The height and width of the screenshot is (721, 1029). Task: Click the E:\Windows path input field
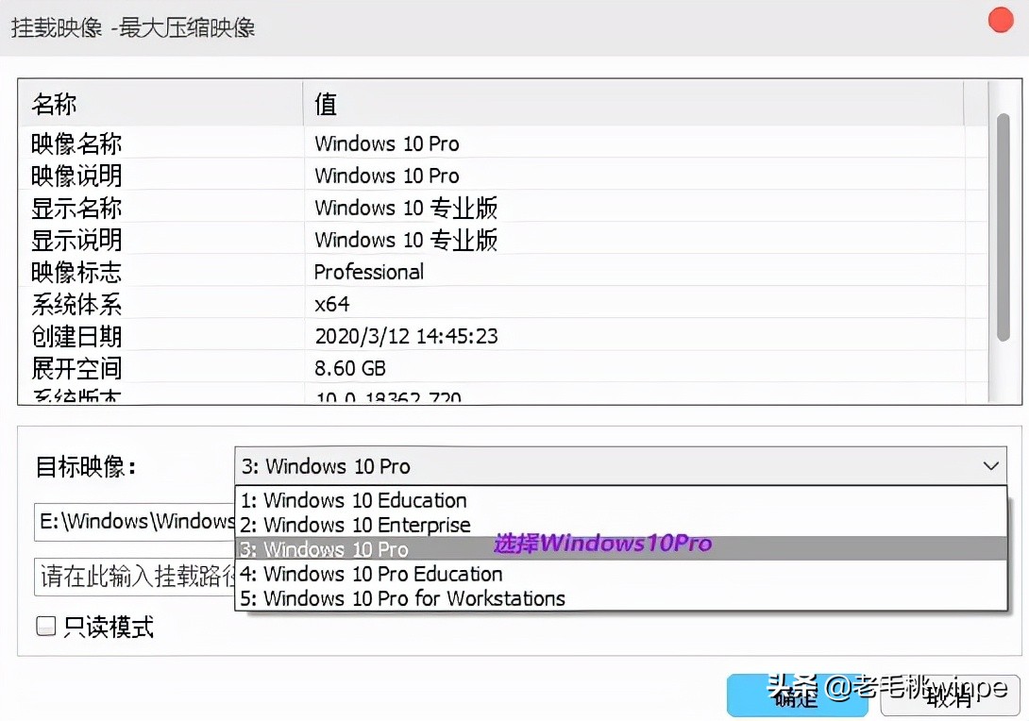135,522
